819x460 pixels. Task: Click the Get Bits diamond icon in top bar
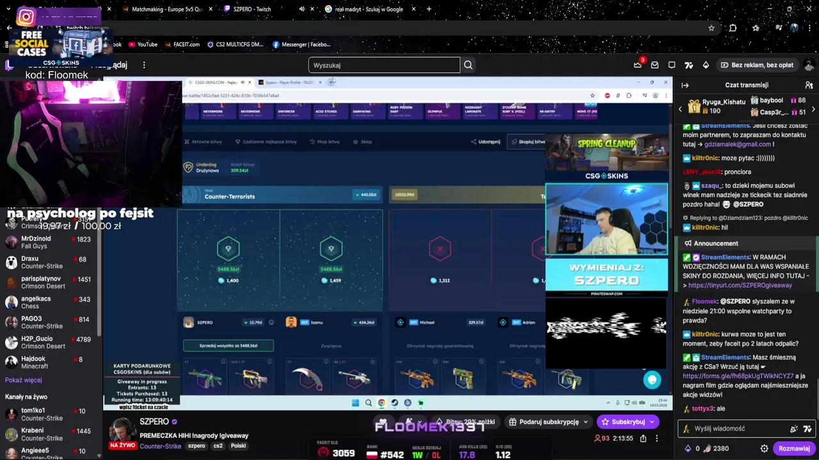(x=706, y=65)
